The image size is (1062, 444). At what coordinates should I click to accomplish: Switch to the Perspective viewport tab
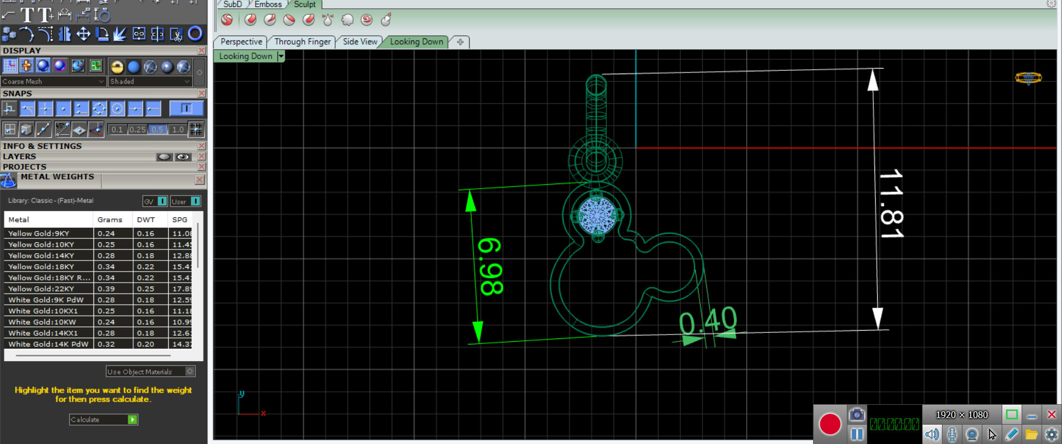(x=241, y=42)
